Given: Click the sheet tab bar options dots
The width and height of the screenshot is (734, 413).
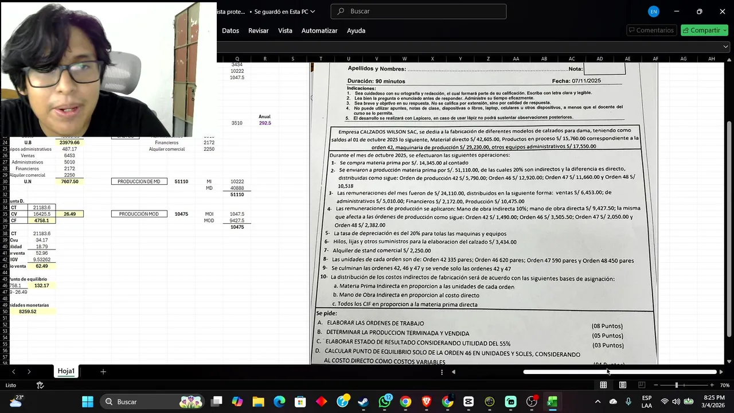Looking at the screenshot, I should [x=442, y=372].
